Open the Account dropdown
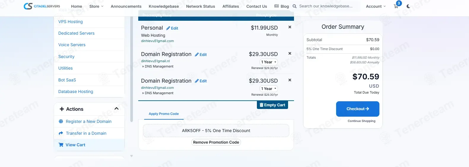This screenshot has height=167, width=469. click(x=376, y=6)
